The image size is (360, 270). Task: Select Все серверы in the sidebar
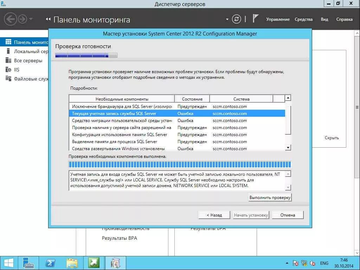(x=24, y=60)
